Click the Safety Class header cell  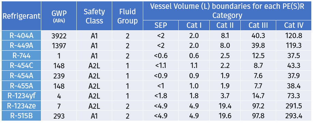94,16
